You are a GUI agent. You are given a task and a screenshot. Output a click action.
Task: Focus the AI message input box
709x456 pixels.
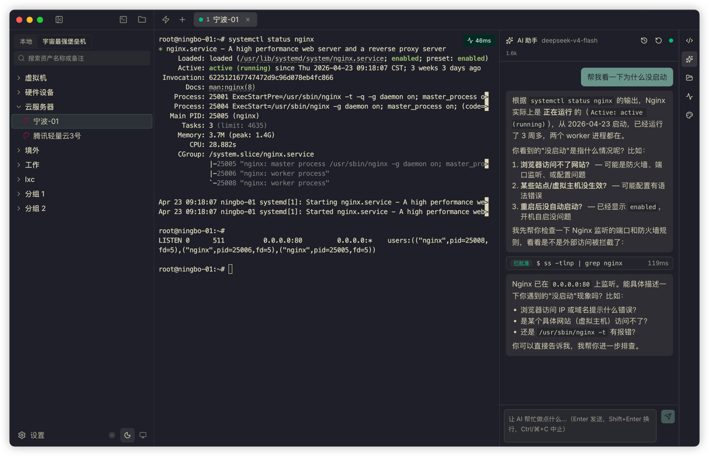[580, 425]
